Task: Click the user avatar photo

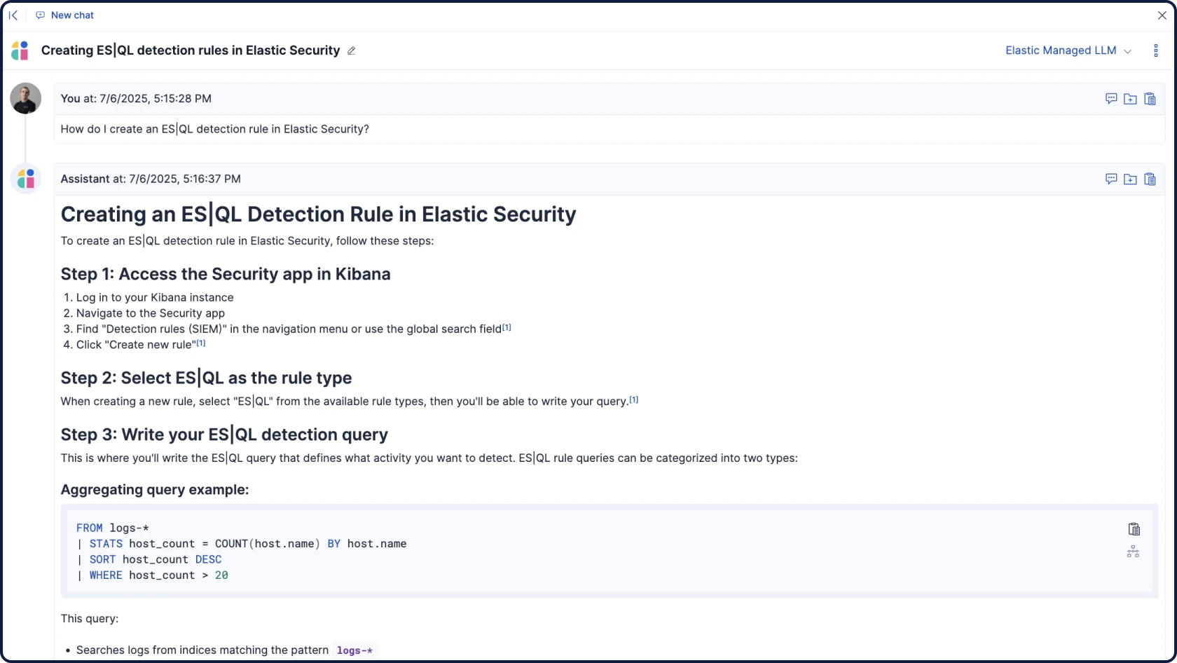Action: click(26, 98)
